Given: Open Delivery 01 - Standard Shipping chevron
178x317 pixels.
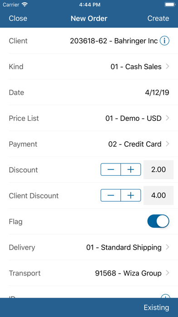Looking at the screenshot, I should coord(167,247).
